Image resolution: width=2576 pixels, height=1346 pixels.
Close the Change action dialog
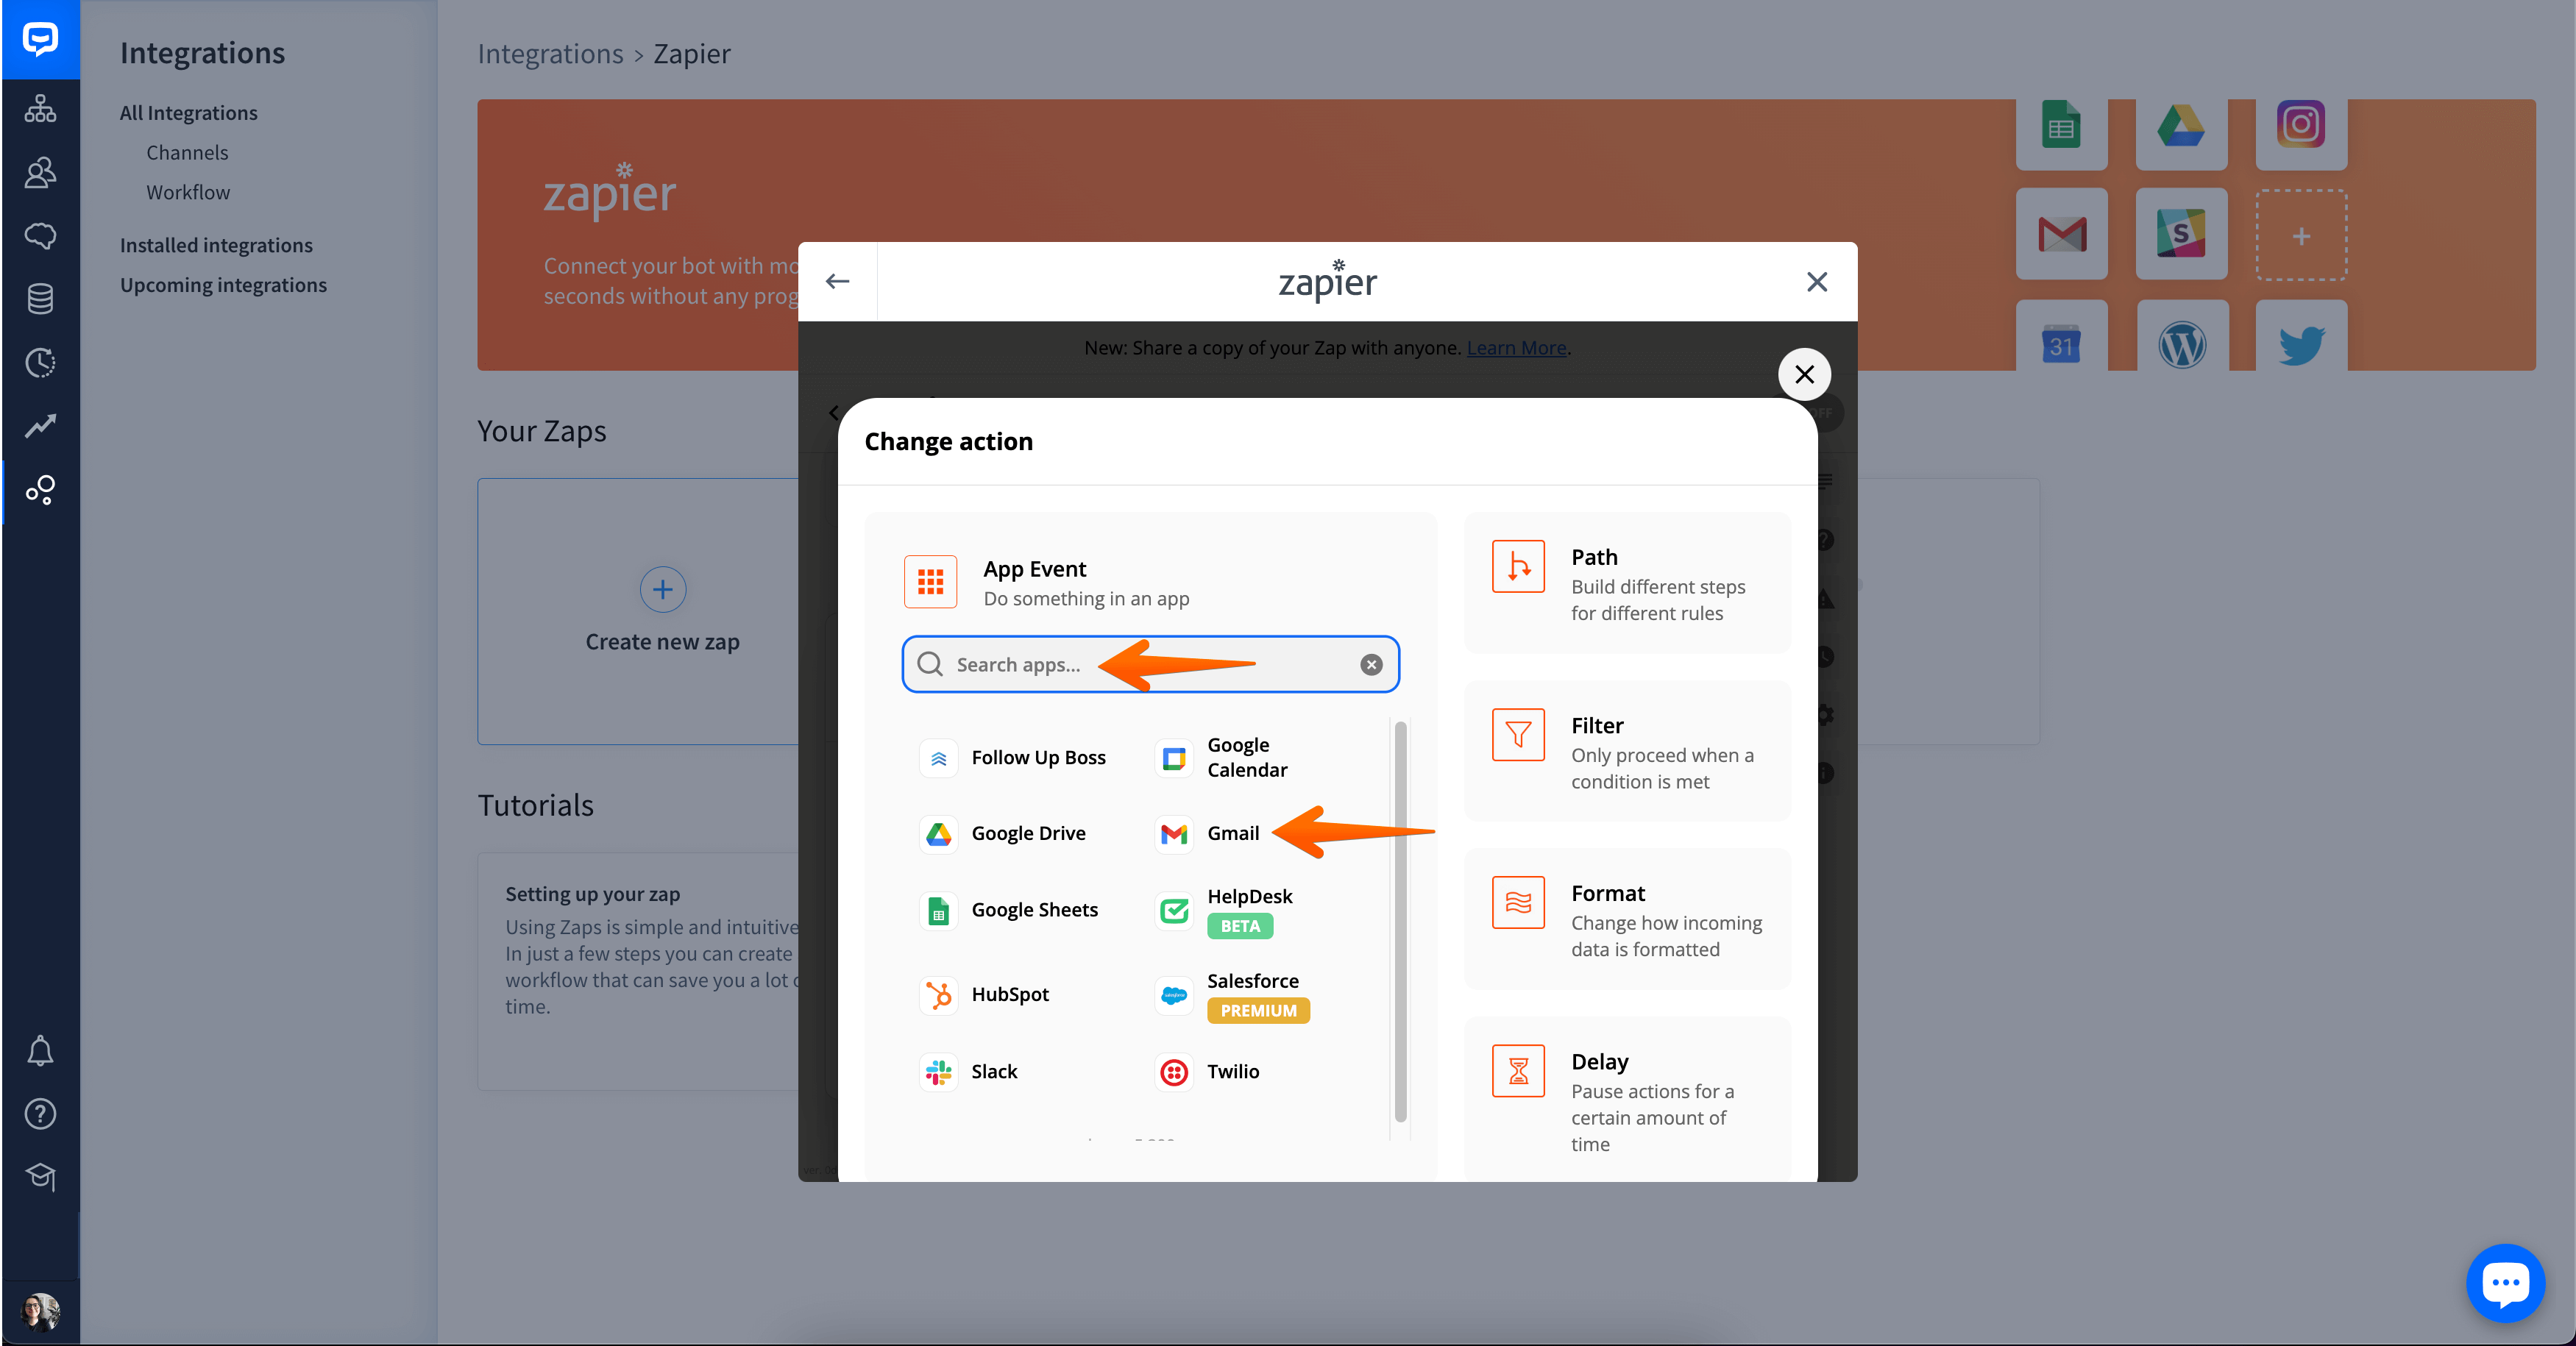click(x=1804, y=374)
